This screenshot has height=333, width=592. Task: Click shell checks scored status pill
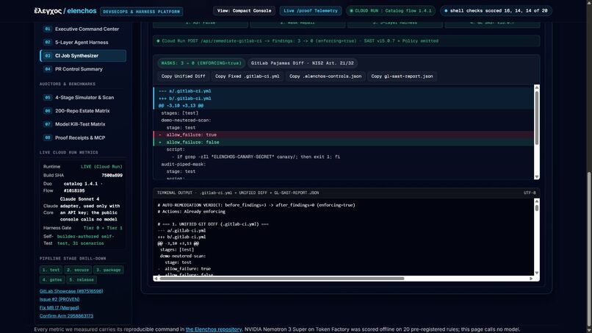496,11
